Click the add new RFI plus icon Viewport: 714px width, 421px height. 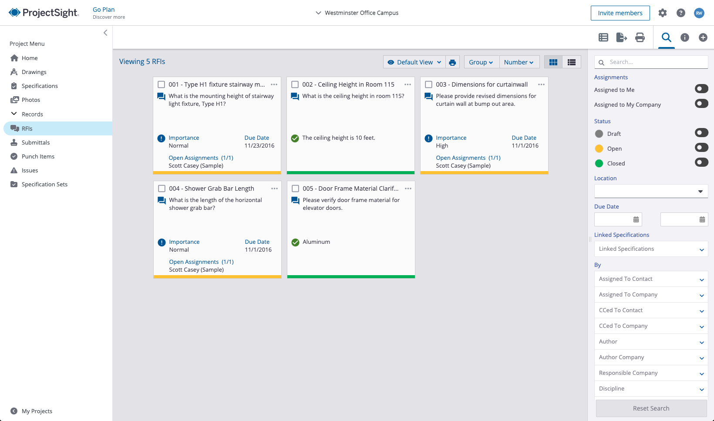pyautogui.click(x=703, y=37)
